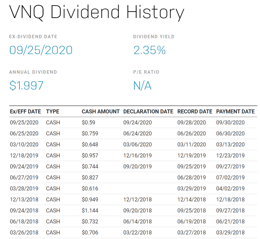Select the cash amount $0.744
The image size is (260, 239).
tap(90, 167)
